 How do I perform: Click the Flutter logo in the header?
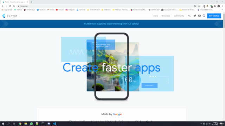[9, 16]
